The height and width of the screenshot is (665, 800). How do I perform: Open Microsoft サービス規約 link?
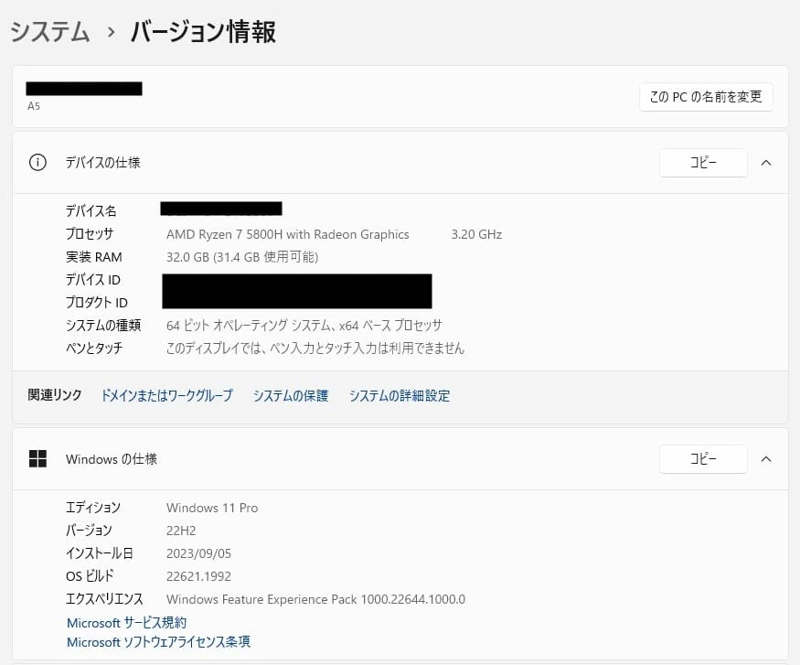click(x=126, y=623)
